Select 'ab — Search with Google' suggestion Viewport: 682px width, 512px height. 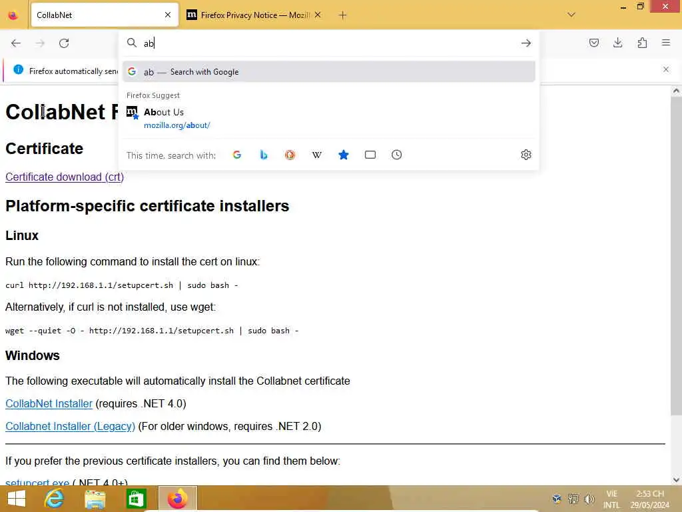pyautogui.click(x=328, y=72)
